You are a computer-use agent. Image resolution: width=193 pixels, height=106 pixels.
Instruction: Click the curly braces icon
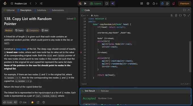point(180,15)
